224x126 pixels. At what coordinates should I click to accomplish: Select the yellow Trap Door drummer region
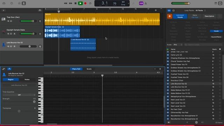(x=102, y=19)
